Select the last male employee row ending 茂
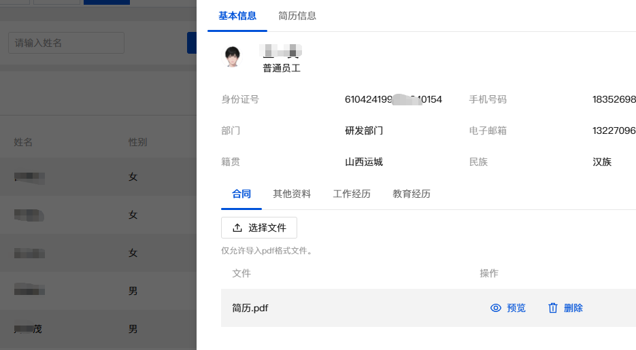The width and height of the screenshot is (636, 350). point(98,329)
